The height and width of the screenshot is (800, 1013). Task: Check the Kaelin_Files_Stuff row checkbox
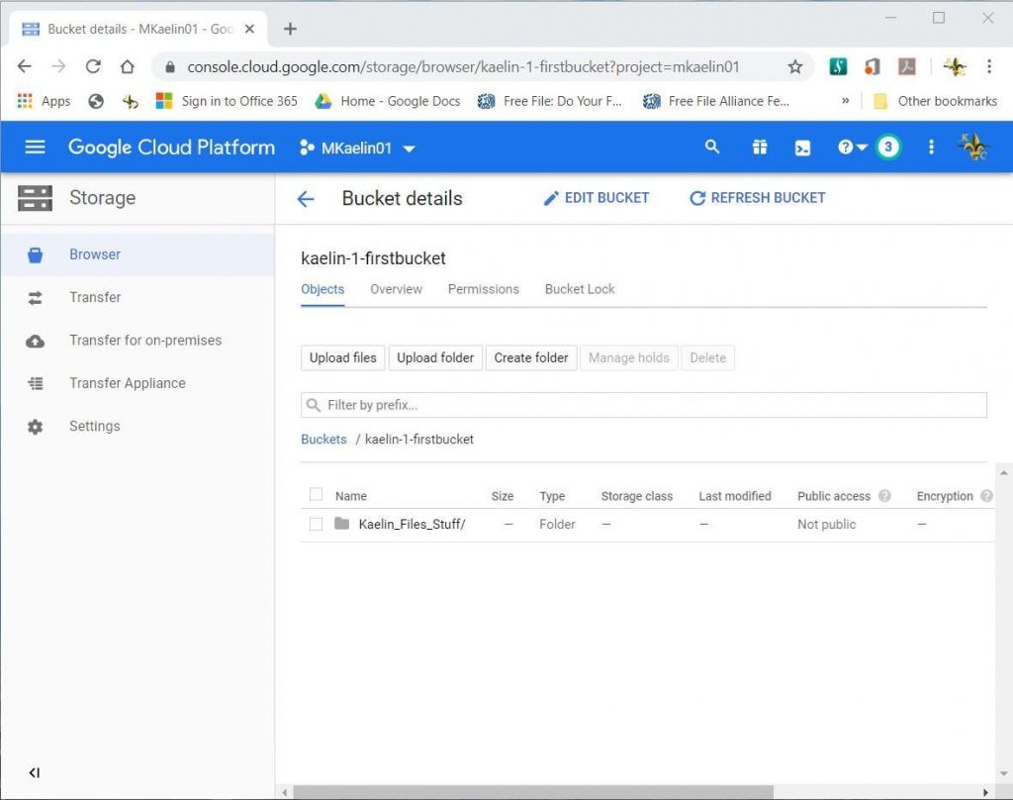point(316,524)
